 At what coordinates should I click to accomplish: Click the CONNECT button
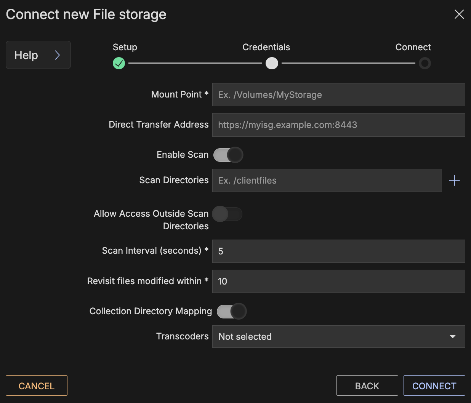click(x=434, y=386)
